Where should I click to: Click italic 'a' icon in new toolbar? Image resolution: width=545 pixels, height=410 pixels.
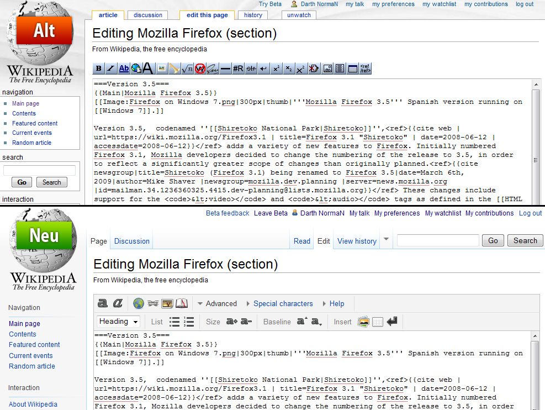pyautogui.click(x=118, y=303)
